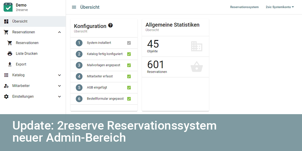The image size is (302, 151).
Task: Click the green 2reserve calendar logo
Action: coord(8,7)
